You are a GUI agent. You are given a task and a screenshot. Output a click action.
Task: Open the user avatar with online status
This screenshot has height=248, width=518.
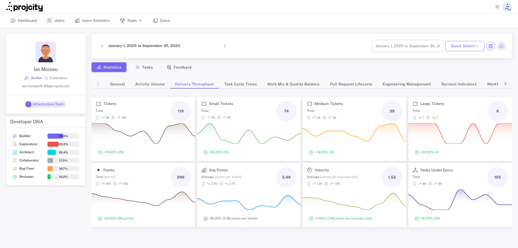click(507, 7)
